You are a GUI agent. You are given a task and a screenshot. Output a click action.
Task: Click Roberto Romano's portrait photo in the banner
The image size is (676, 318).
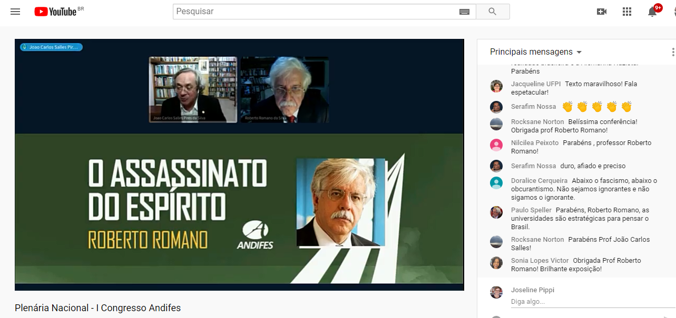tap(341, 202)
